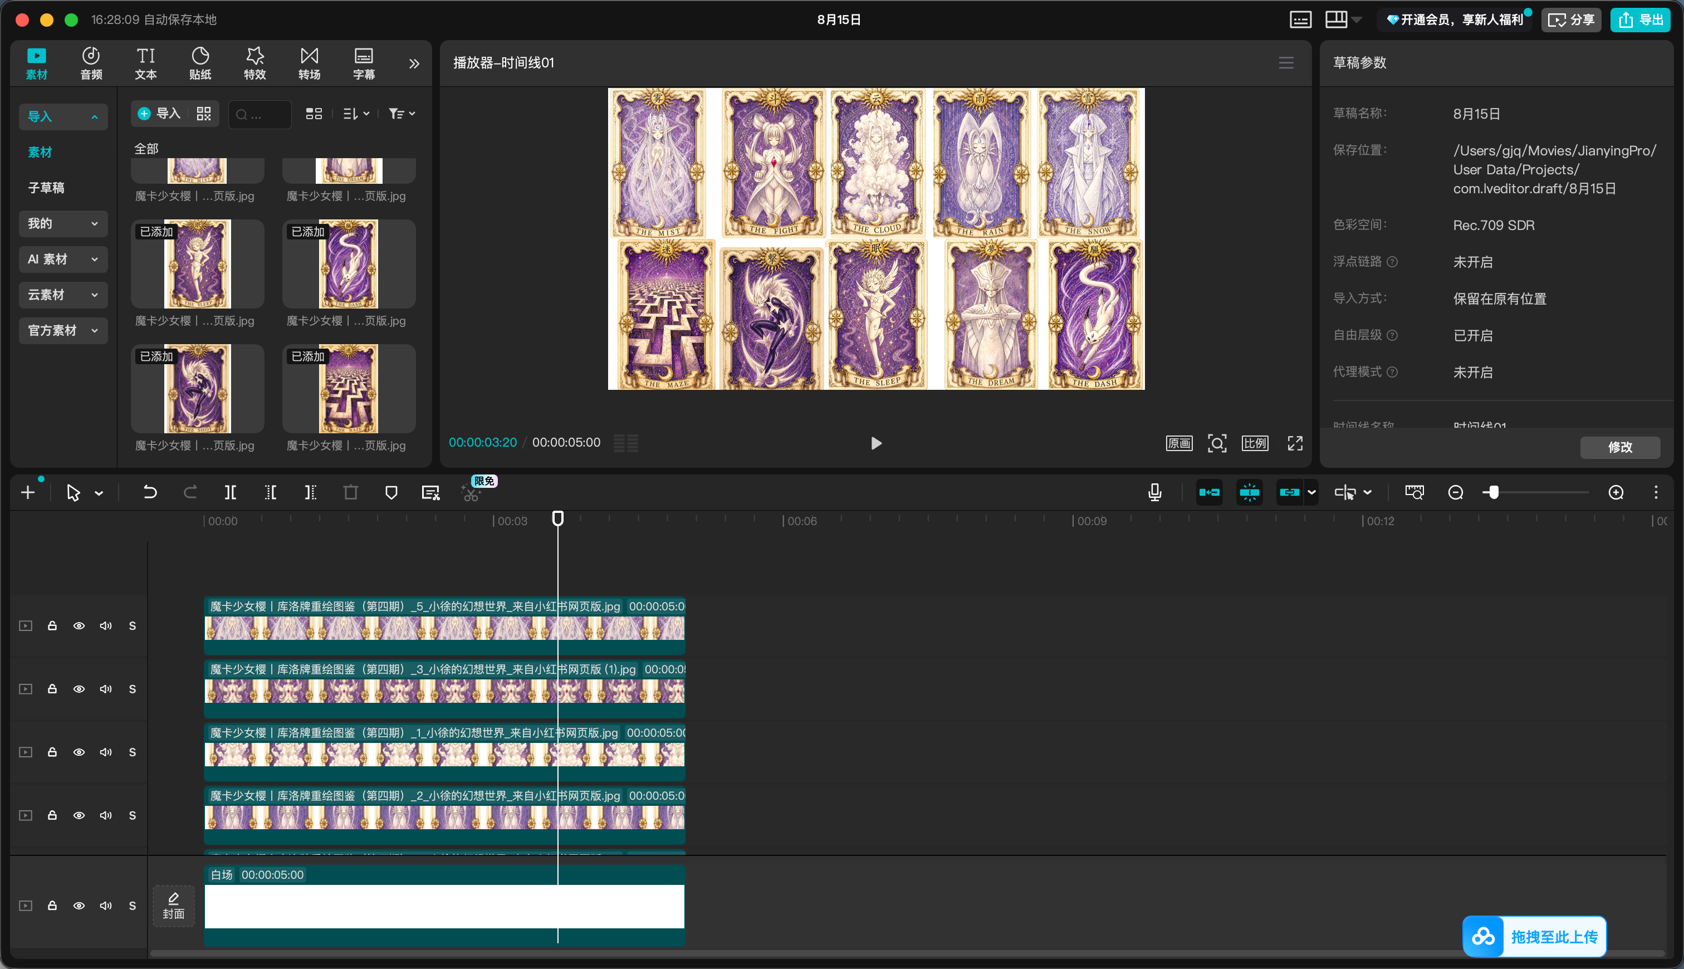Click the microphone record voiceover icon
Screen dimensions: 1684x969
click(x=1155, y=492)
